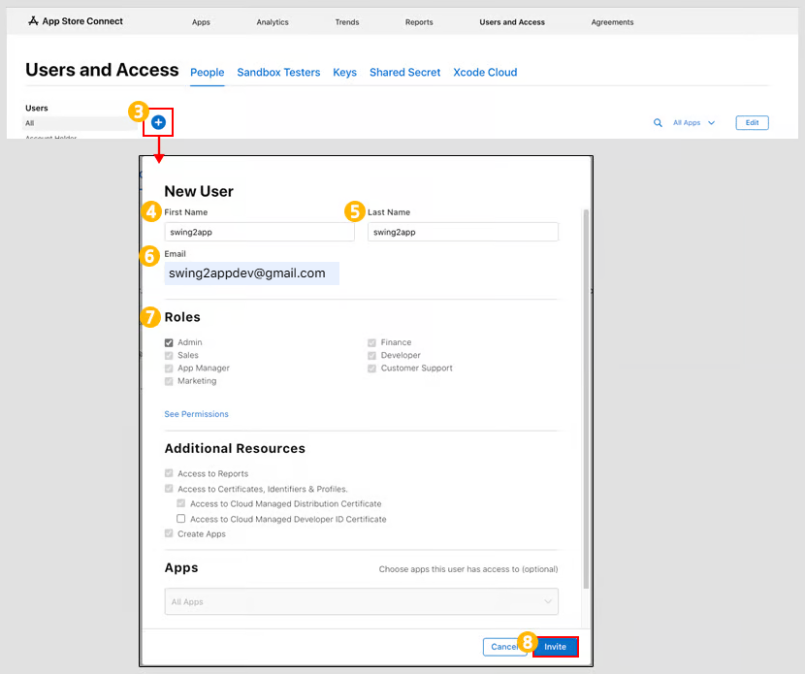Click the Cancel button
805x674 pixels.
(x=503, y=647)
